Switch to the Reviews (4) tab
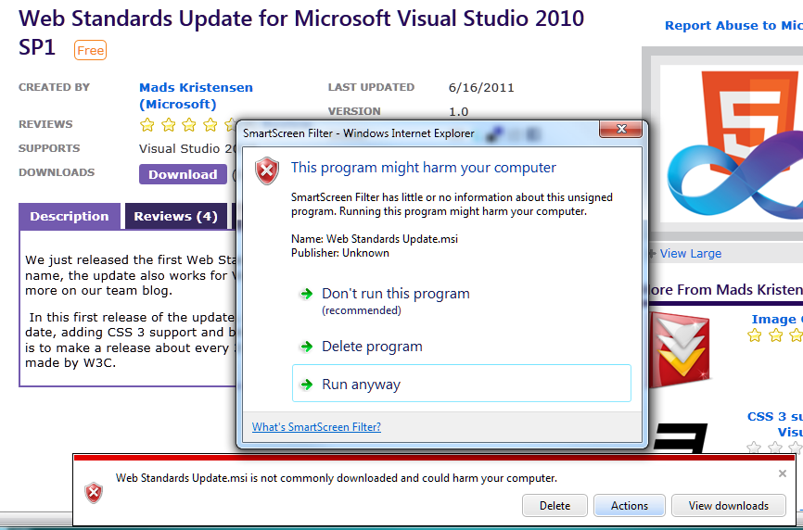Image resolution: width=803 pixels, height=530 pixels. coord(175,217)
